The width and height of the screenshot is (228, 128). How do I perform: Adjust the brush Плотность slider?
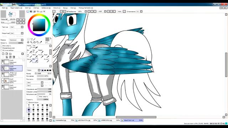tap(44, 79)
